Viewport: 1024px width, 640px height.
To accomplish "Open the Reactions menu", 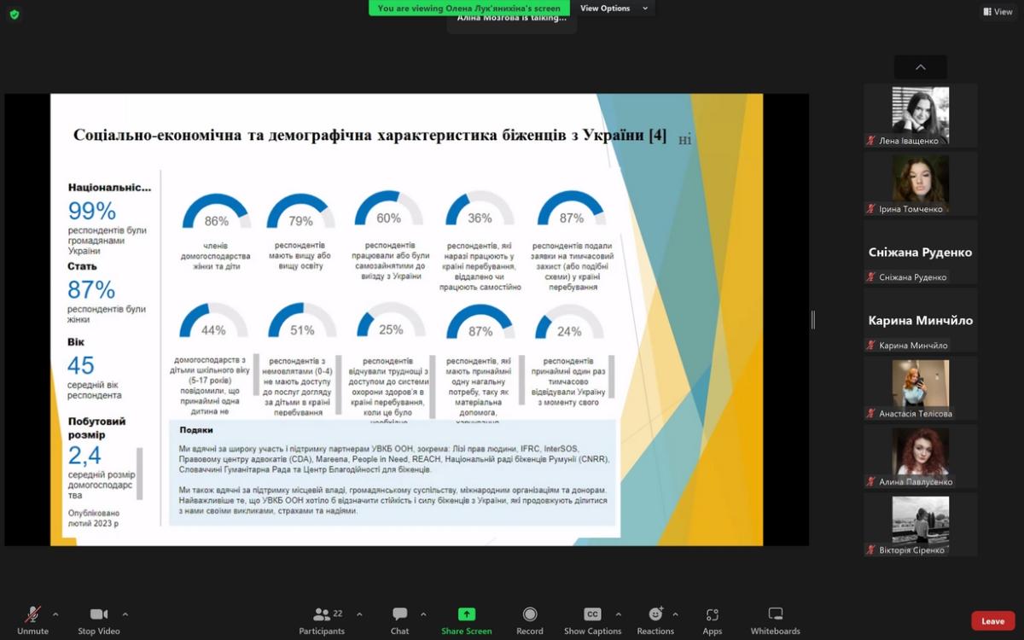I will (x=655, y=620).
